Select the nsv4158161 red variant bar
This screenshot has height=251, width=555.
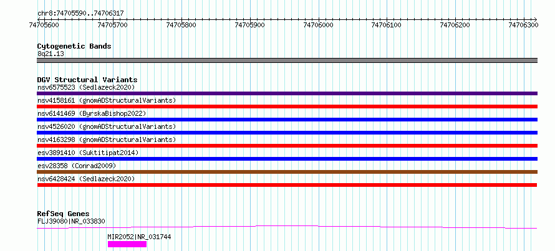[x=287, y=107]
